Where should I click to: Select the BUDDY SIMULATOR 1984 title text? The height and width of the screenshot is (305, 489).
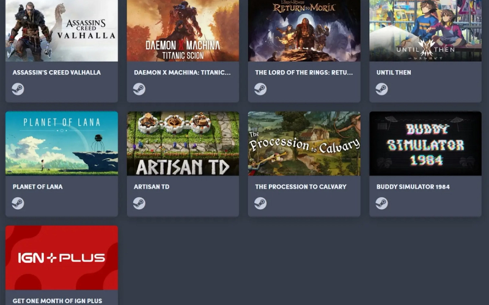(413, 187)
